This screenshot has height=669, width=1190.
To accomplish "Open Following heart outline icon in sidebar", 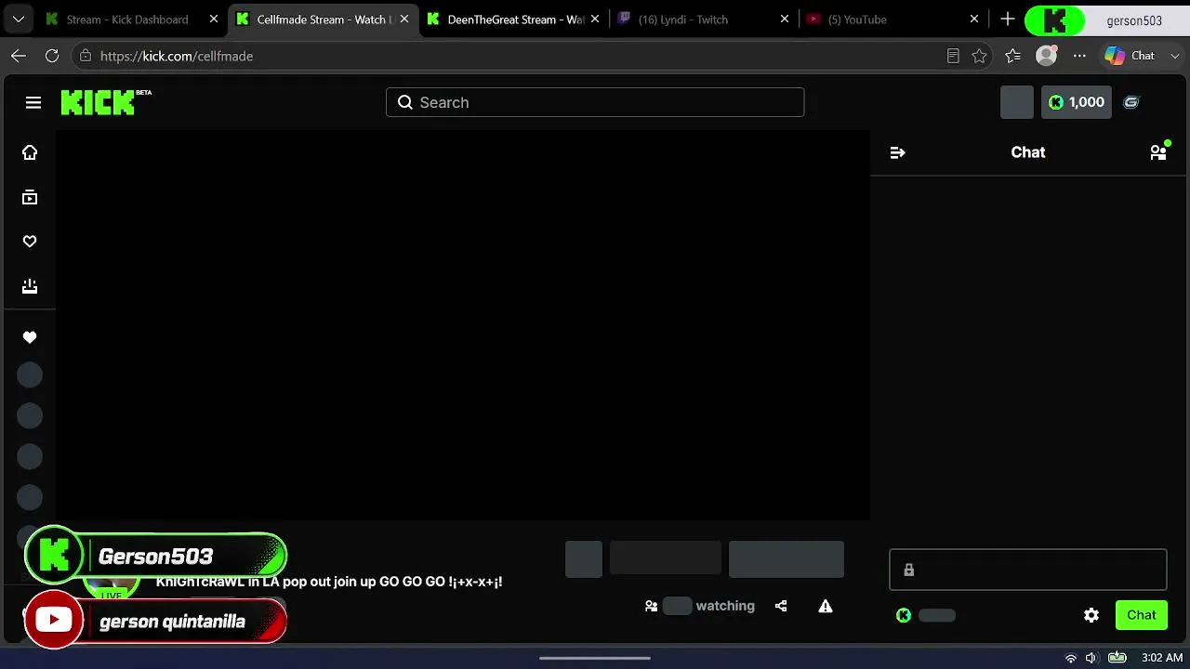I will click(x=30, y=242).
